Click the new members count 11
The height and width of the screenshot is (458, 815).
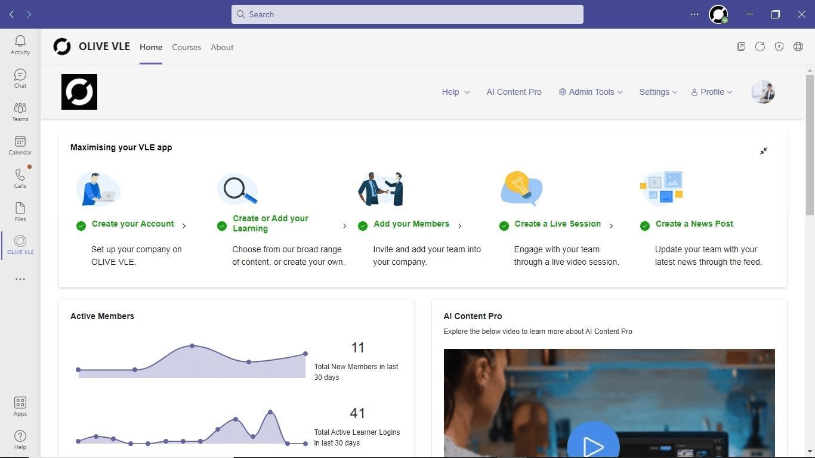(357, 348)
